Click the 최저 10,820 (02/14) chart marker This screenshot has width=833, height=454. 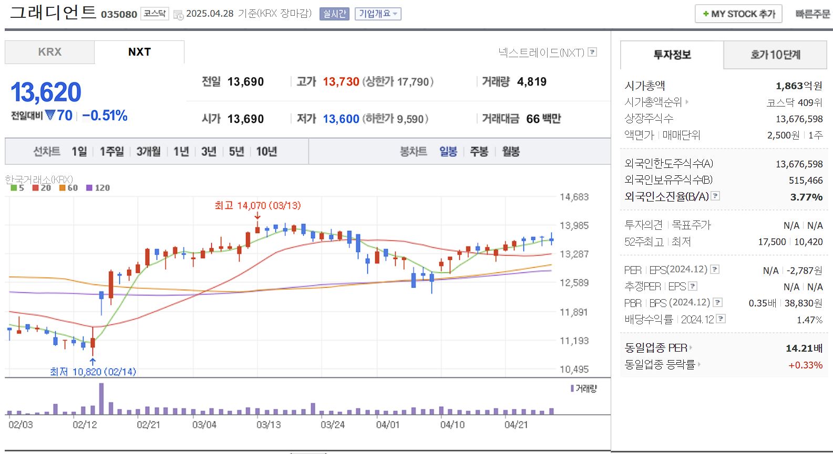click(x=93, y=372)
